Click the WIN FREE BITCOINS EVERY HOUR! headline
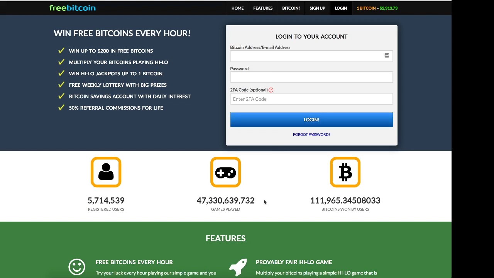The width and height of the screenshot is (494, 278). (122, 33)
